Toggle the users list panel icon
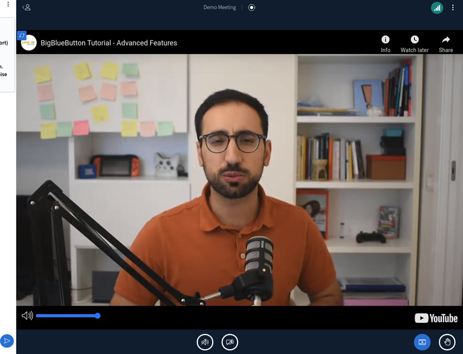Image resolution: width=463 pixels, height=354 pixels. 26,7
